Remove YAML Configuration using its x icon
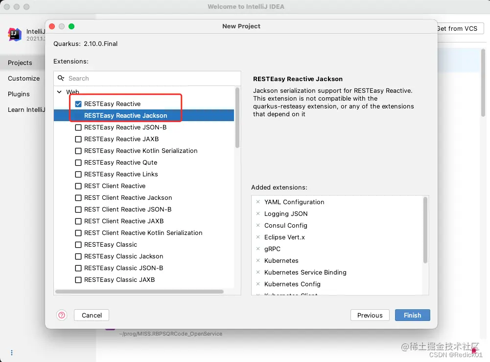This screenshot has width=490, height=362. pos(258,202)
